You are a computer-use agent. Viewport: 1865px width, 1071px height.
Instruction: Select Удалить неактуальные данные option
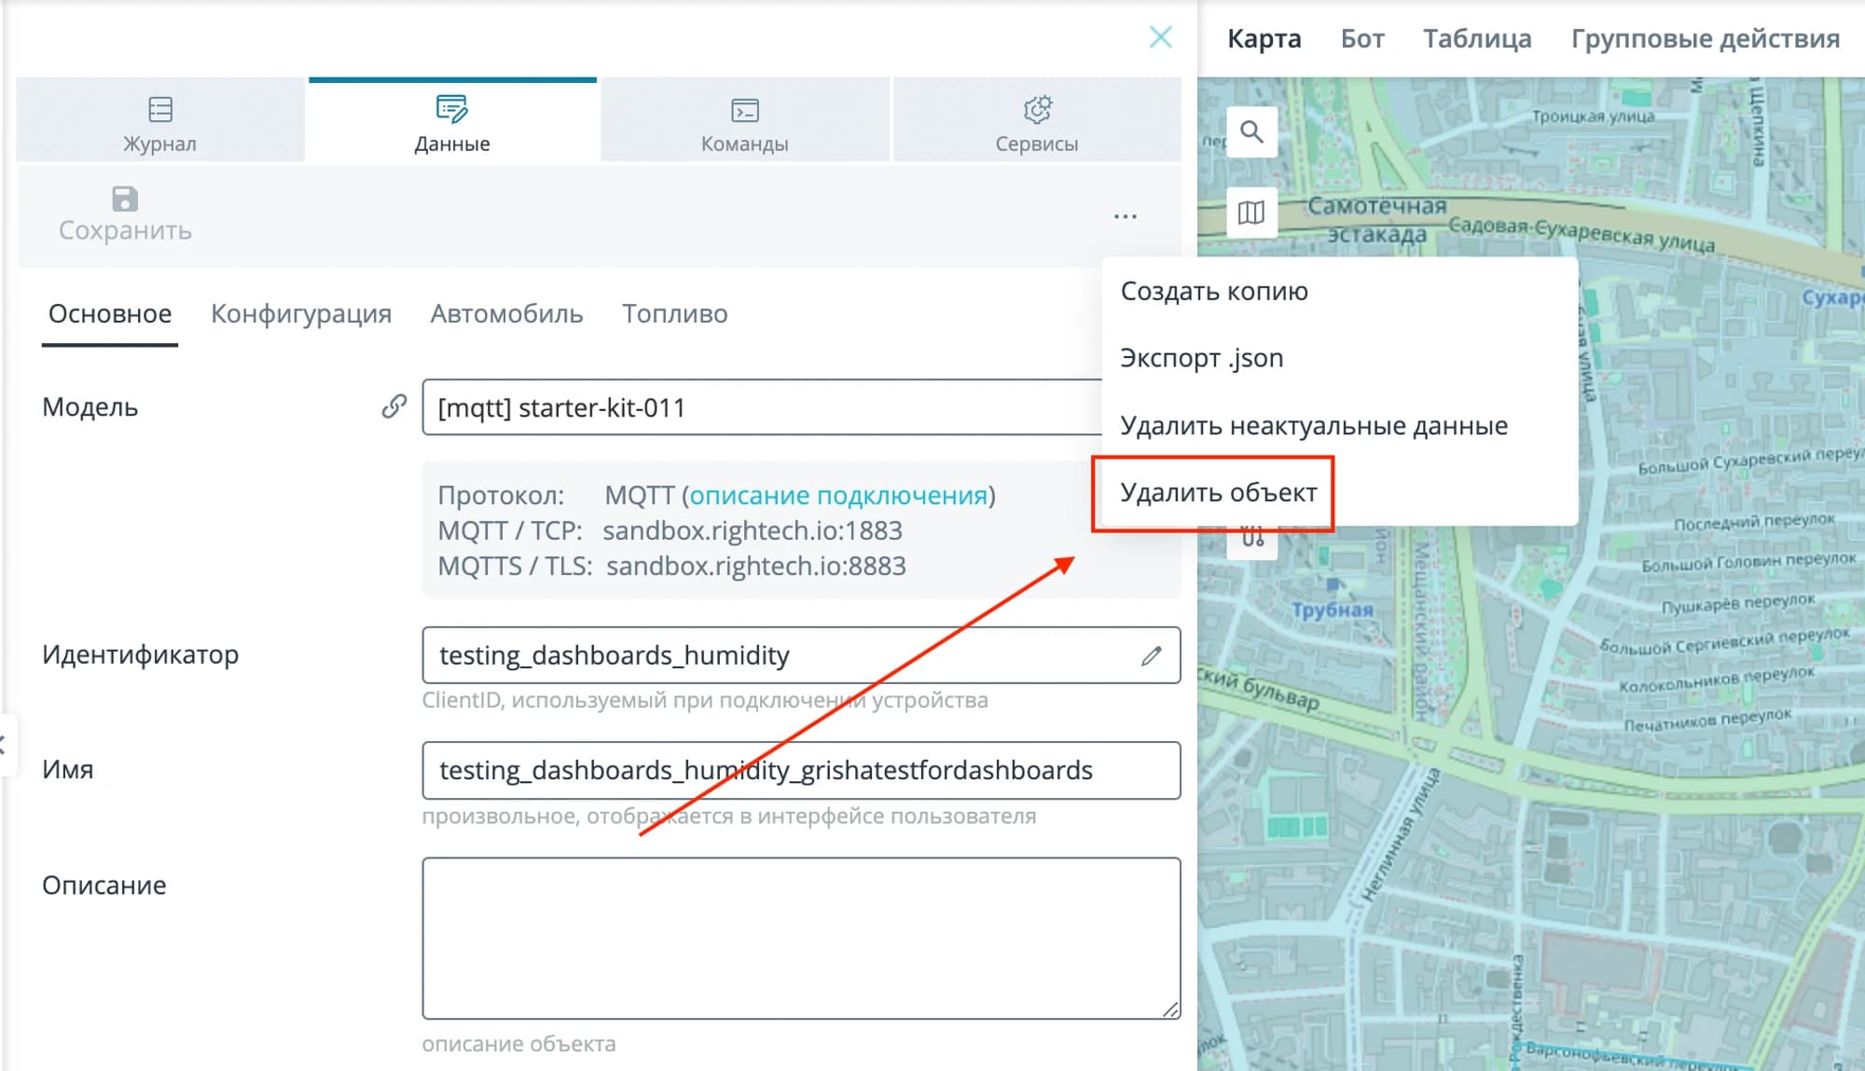click(1314, 426)
